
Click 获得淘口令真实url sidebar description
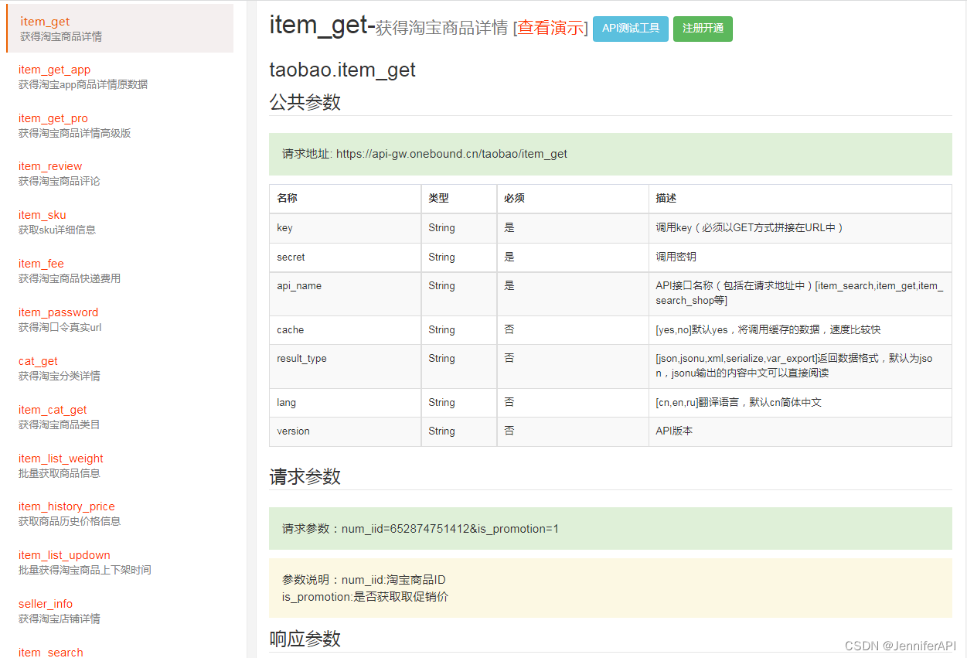click(60, 327)
